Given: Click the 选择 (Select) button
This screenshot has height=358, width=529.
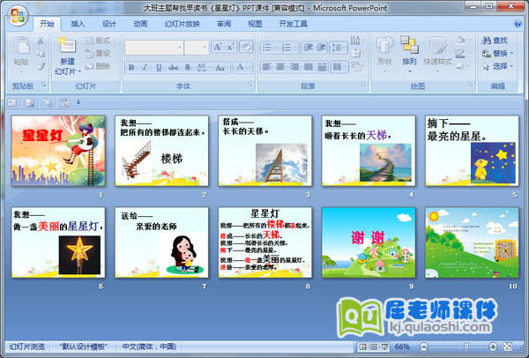Looking at the screenshot, I should click(x=497, y=66).
